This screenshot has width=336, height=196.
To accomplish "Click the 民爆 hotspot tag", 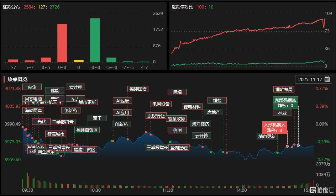I will 177,92.
